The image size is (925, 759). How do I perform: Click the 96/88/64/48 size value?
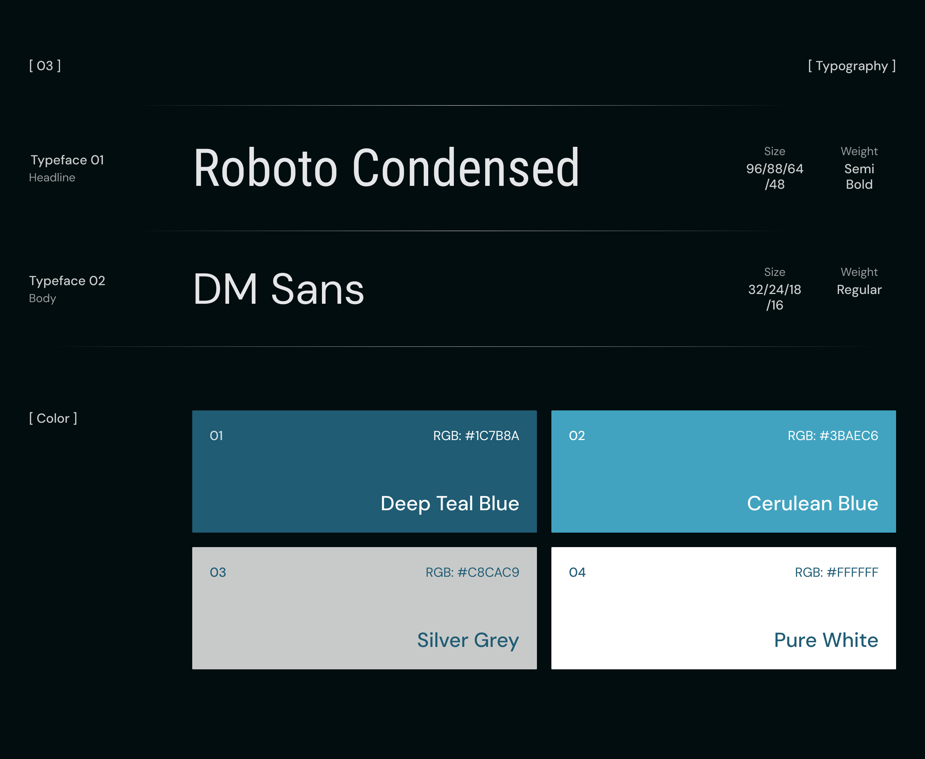point(775,176)
